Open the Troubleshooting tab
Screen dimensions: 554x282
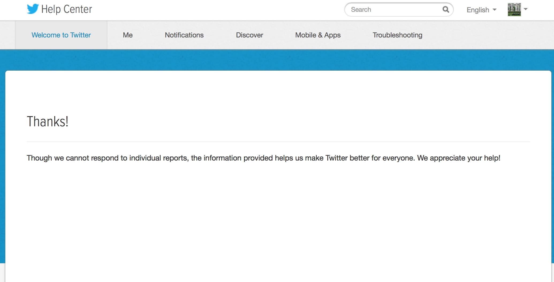[397, 35]
